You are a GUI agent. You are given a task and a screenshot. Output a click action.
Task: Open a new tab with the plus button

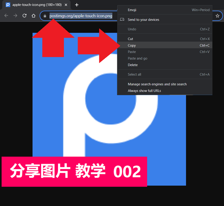click(x=77, y=5)
